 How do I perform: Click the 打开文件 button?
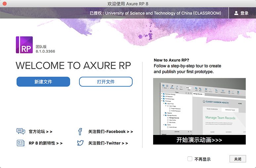click(x=106, y=82)
